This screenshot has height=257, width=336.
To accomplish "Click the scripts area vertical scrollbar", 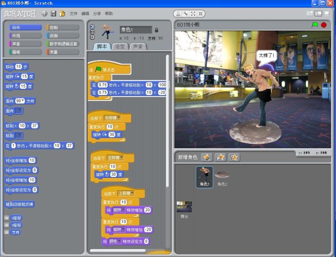I will pos(168,121).
